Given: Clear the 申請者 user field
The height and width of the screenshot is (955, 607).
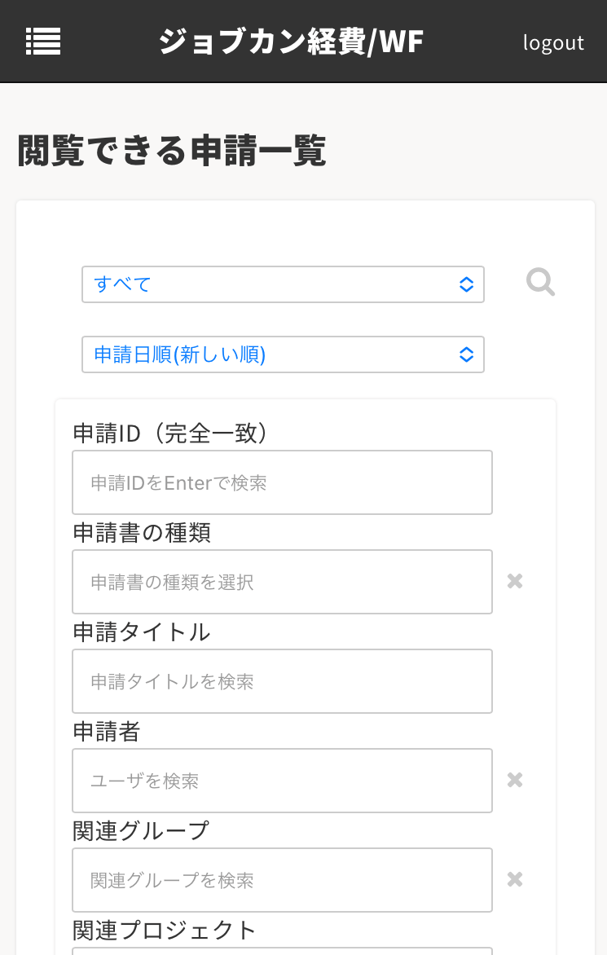Looking at the screenshot, I should [515, 780].
